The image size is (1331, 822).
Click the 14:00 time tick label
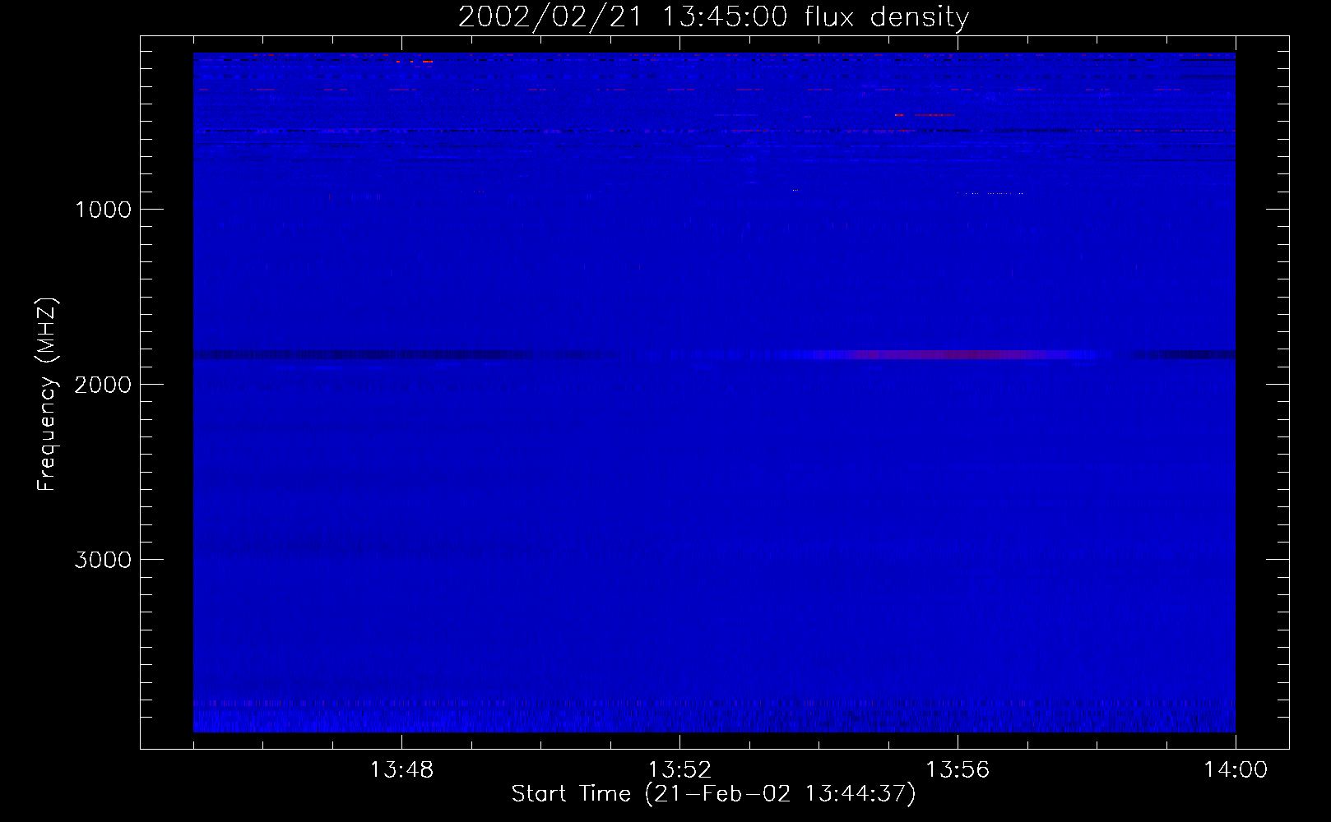[x=1236, y=771]
